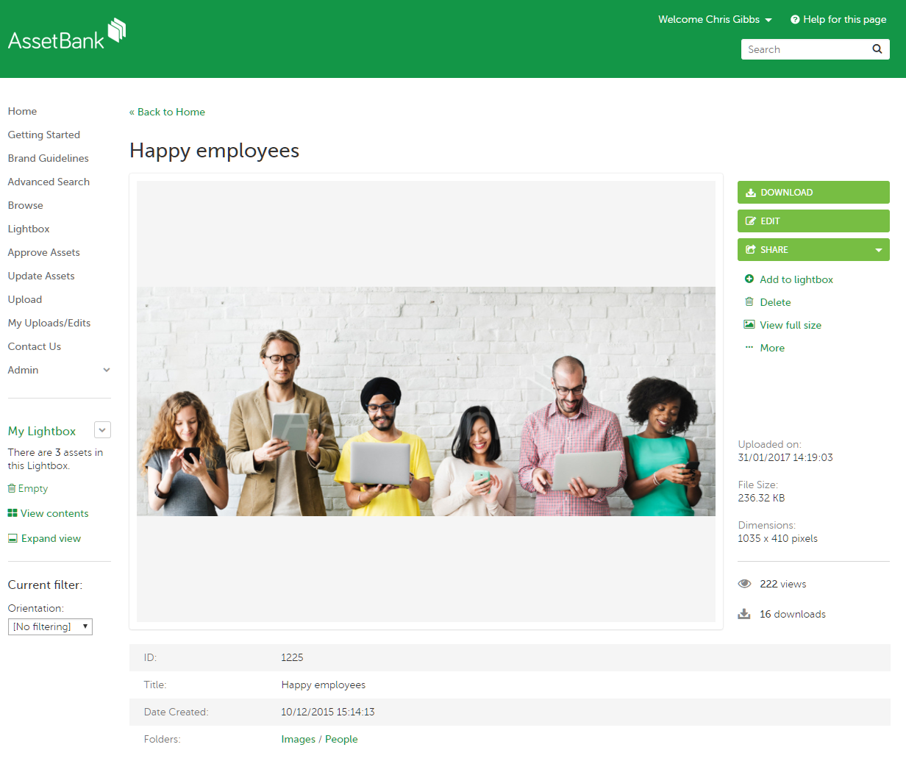Screen dimensions: 906x761
Task: Open the My Lightbox dropdown chevron
Action: pos(103,430)
